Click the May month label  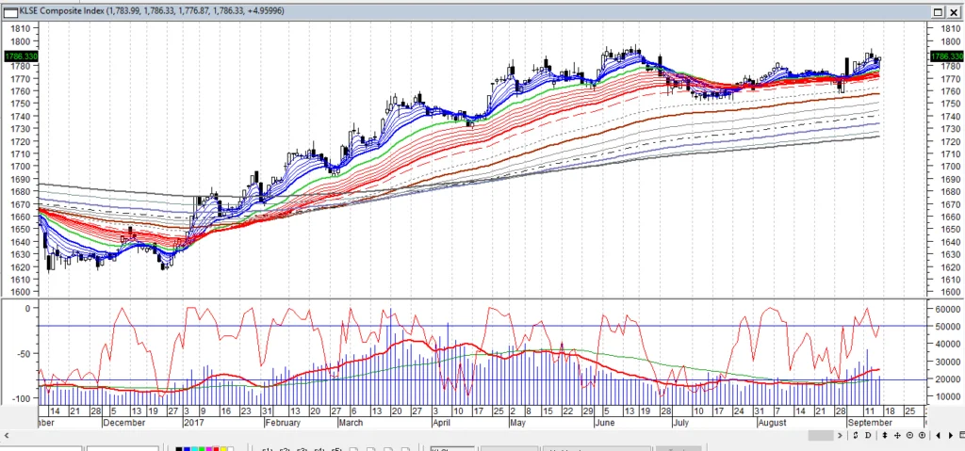(x=518, y=423)
